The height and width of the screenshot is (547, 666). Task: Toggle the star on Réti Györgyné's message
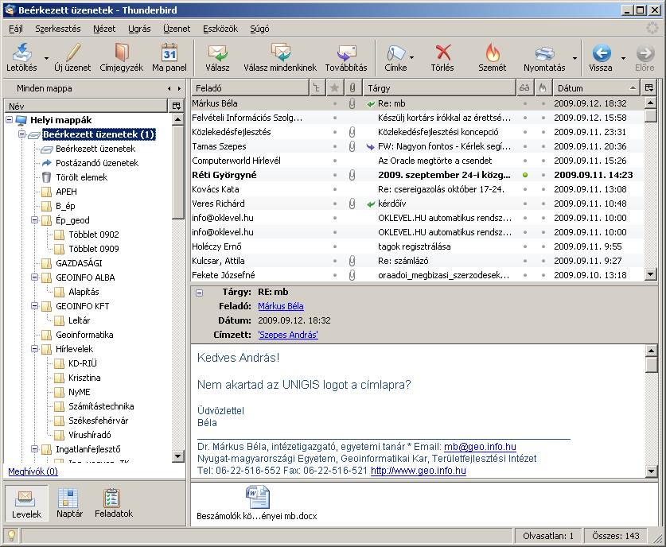(x=335, y=175)
